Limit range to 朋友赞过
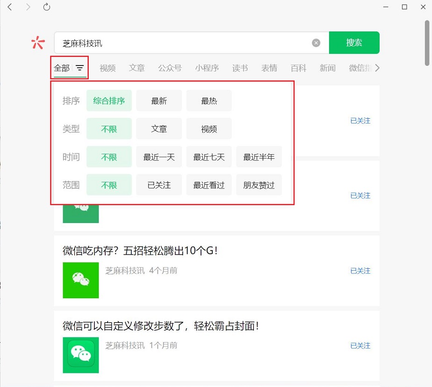 [x=259, y=185]
